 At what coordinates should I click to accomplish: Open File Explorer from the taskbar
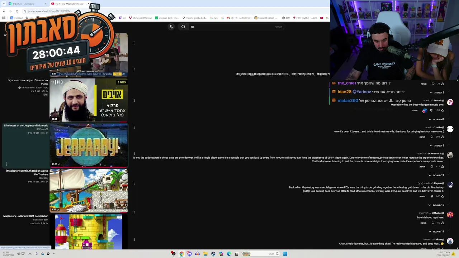point(205,254)
